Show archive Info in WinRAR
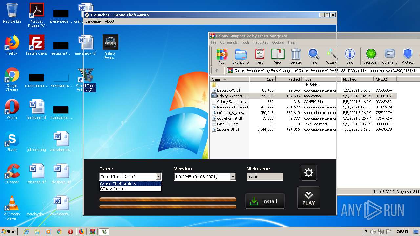This screenshot has width=420, height=236. 350,56
